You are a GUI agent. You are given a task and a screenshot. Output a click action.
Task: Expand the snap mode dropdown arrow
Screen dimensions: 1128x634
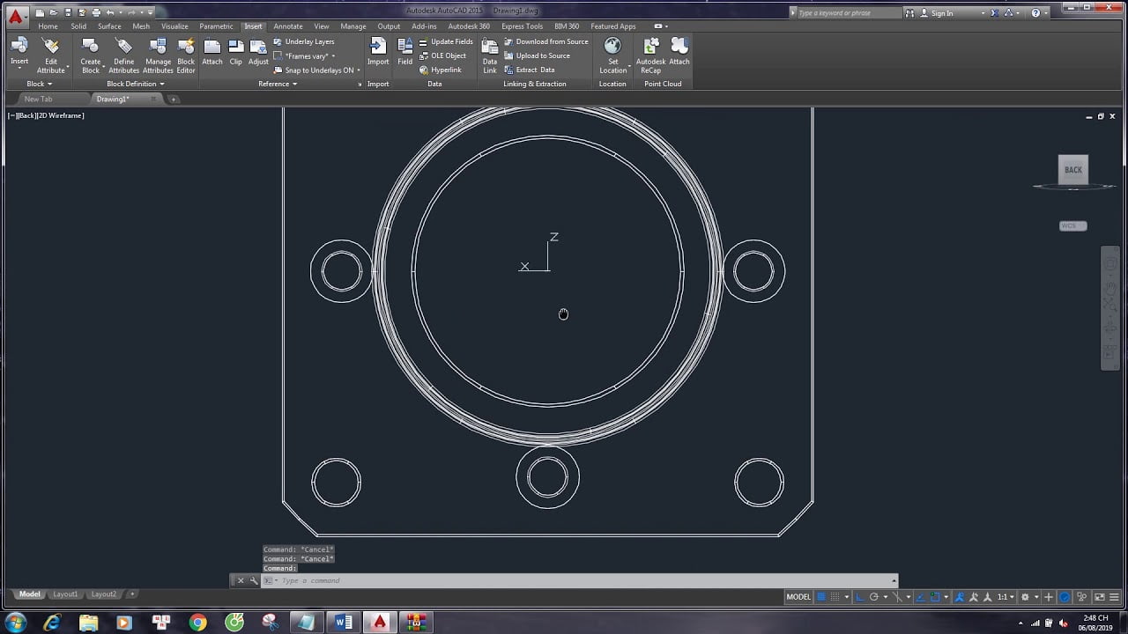point(847,596)
